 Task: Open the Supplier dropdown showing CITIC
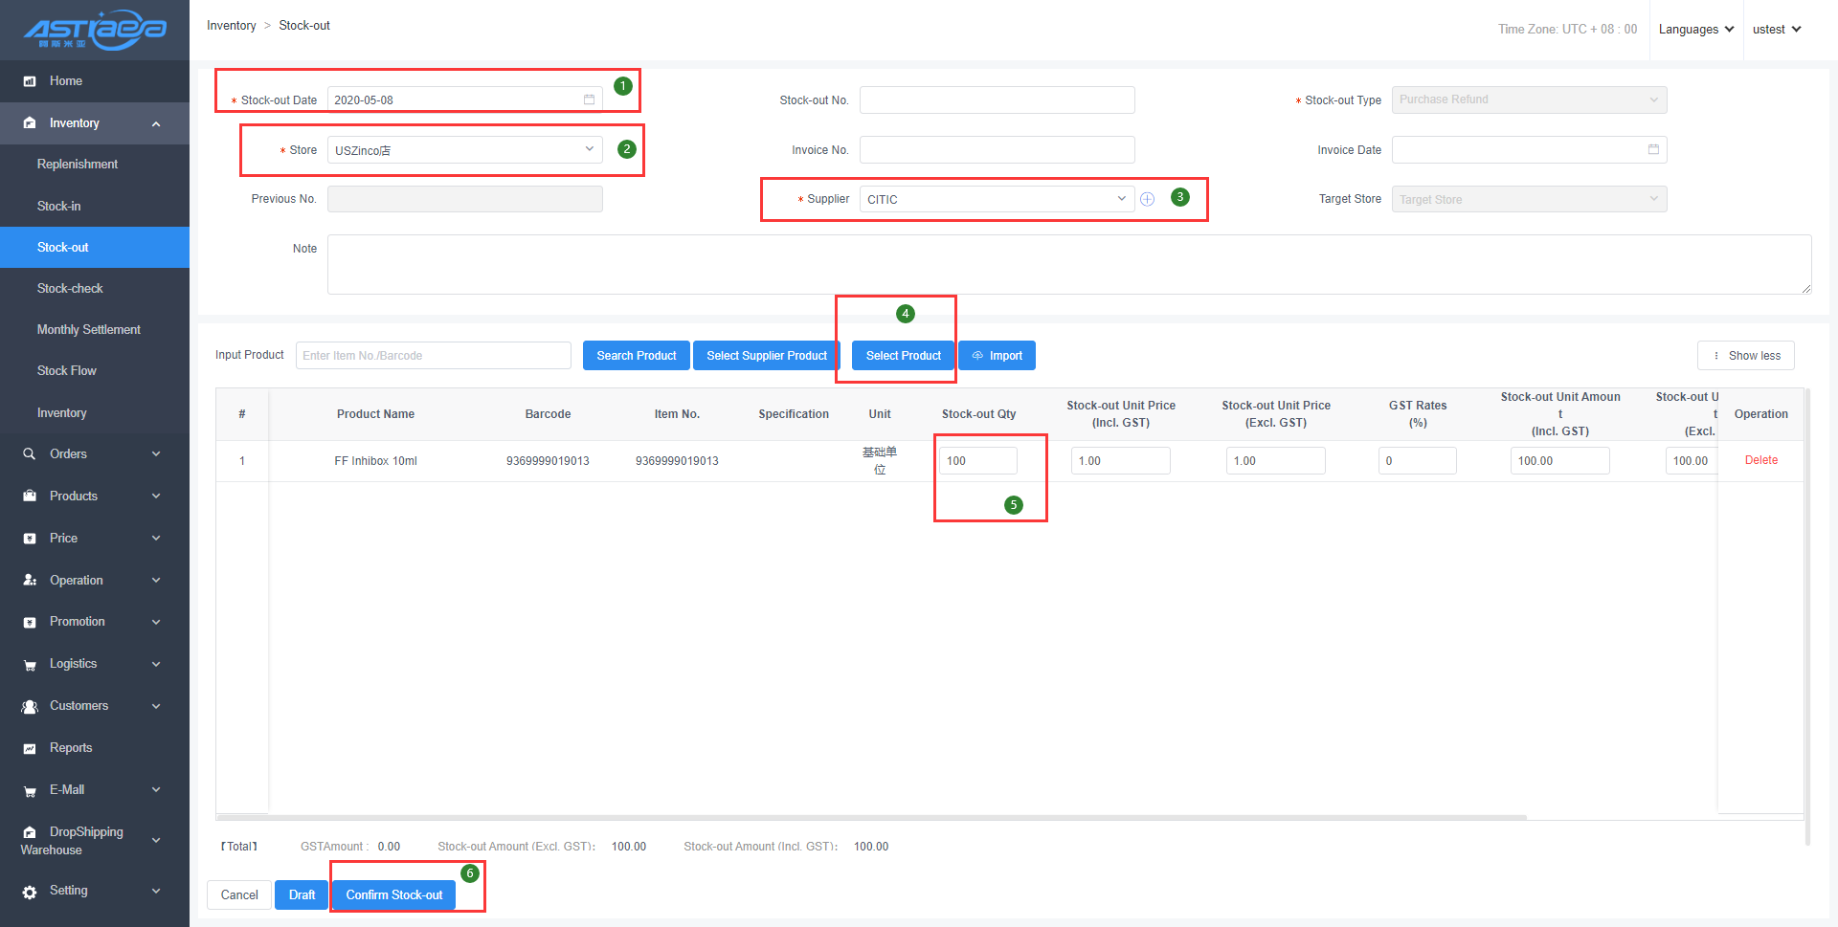[996, 199]
